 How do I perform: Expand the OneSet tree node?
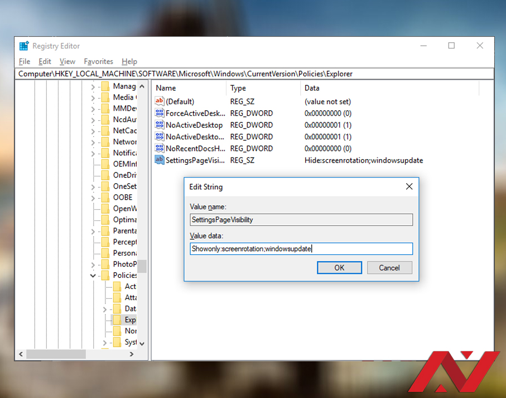click(x=93, y=187)
